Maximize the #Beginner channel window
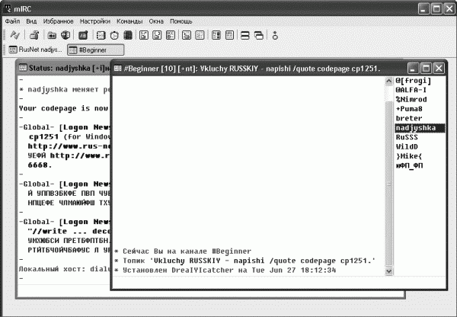Image resolution: width=457 pixels, height=317 pixels. [x=426, y=69]
